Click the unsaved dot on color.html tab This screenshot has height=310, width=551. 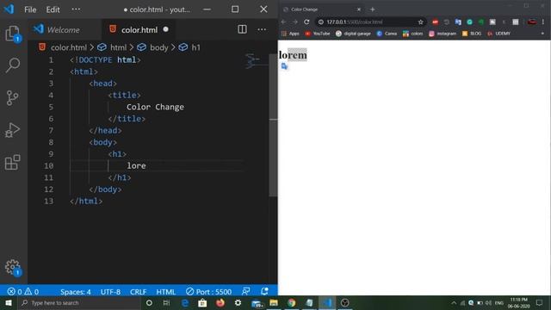(165, 29)
